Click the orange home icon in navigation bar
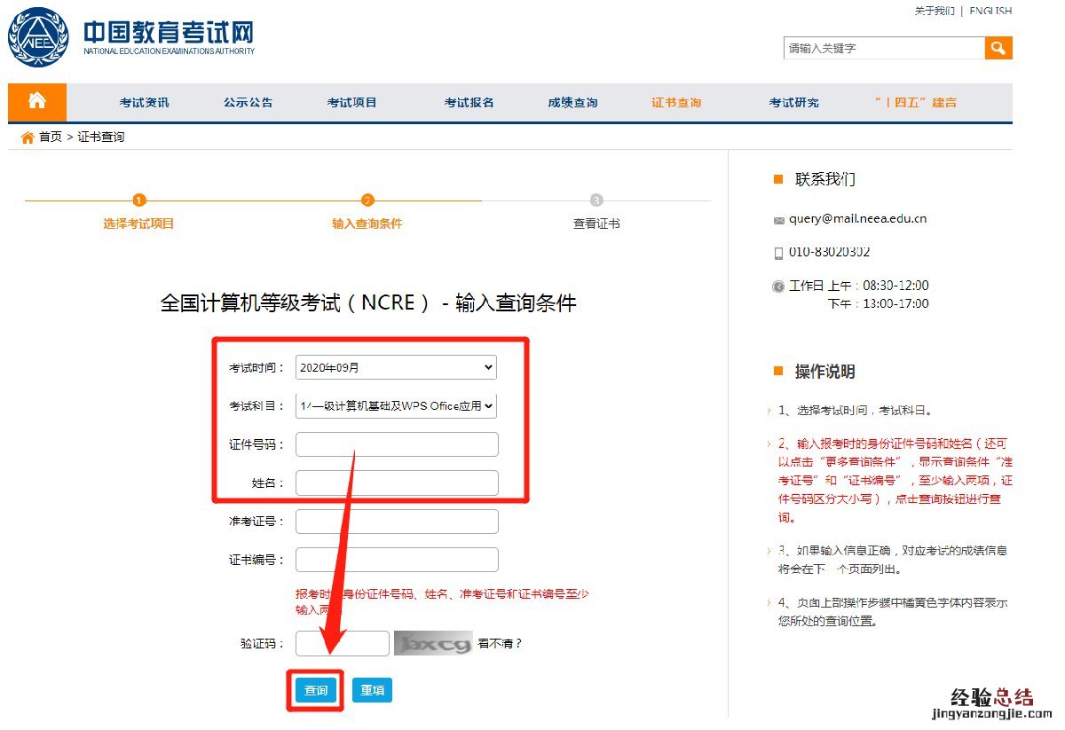Viewport: 1065px width, 730px height. pyautogui.click(x=36, y=101)
